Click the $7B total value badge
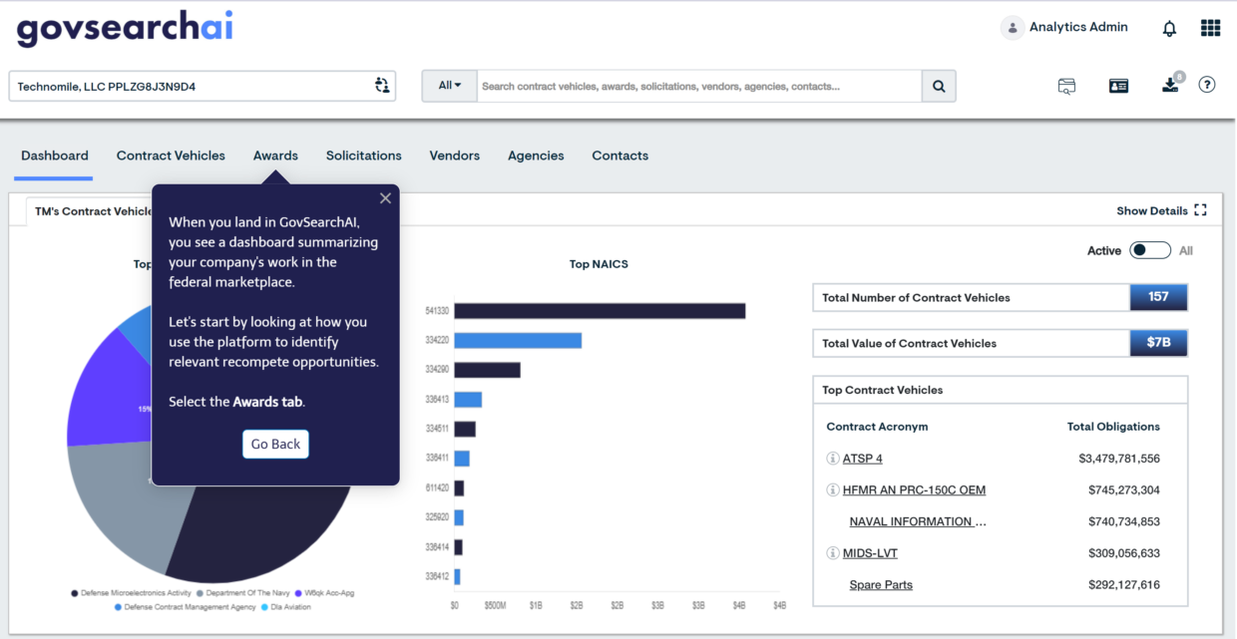Screen dimensions: 1237x639 click(1158, 343)
